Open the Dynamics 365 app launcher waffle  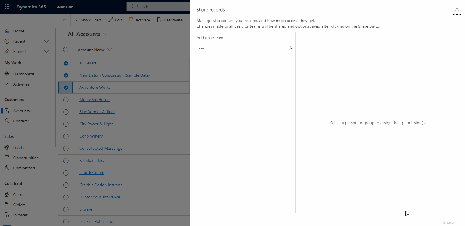7,7
